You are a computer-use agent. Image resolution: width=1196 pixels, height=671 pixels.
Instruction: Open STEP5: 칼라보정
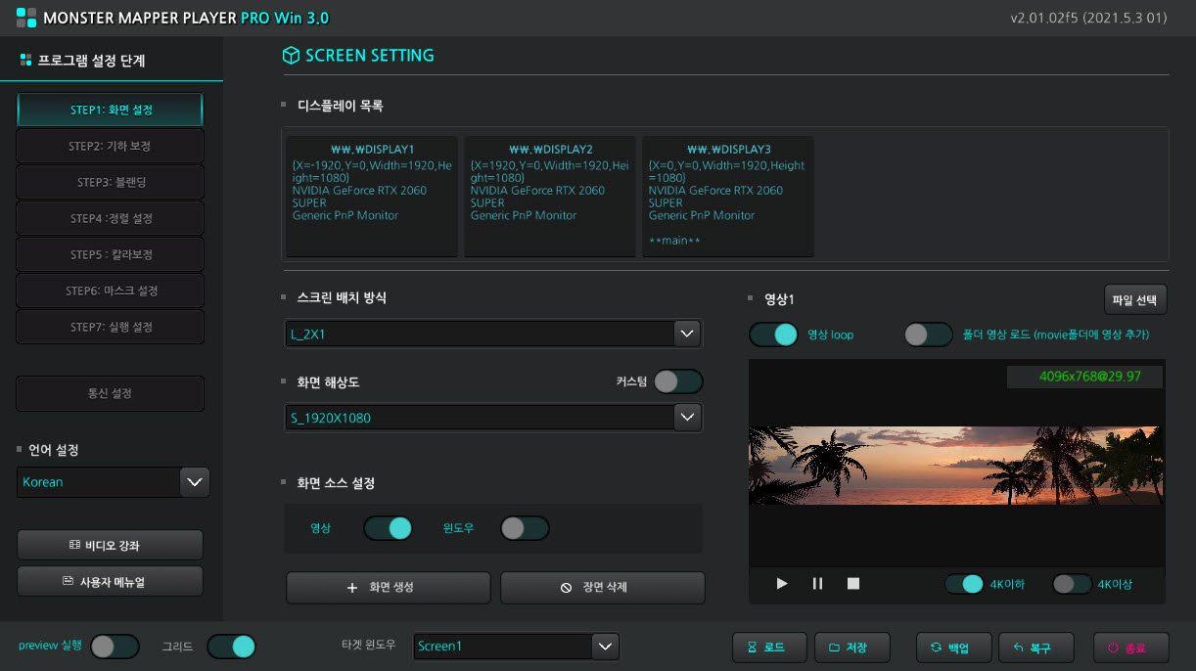111,254
